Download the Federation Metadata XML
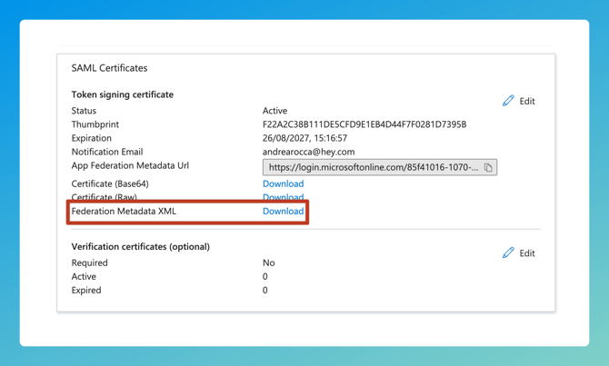 [283, 212]
